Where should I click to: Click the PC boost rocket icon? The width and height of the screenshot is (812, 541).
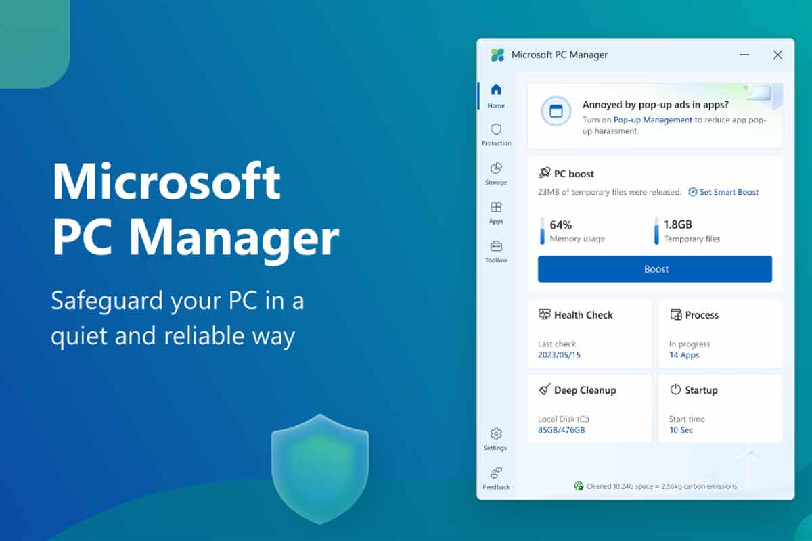(544, 173)
